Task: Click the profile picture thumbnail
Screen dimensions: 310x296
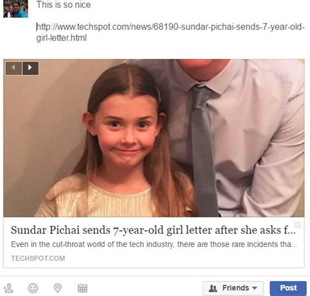Action: tap(16, 9)
